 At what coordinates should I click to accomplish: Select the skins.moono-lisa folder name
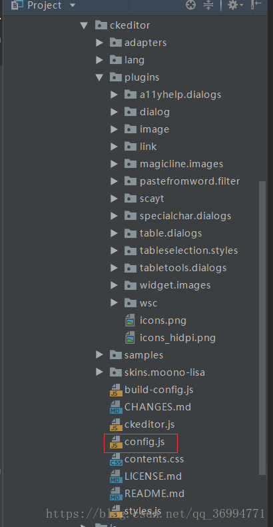pyautogui.click(x=164, y=372)
